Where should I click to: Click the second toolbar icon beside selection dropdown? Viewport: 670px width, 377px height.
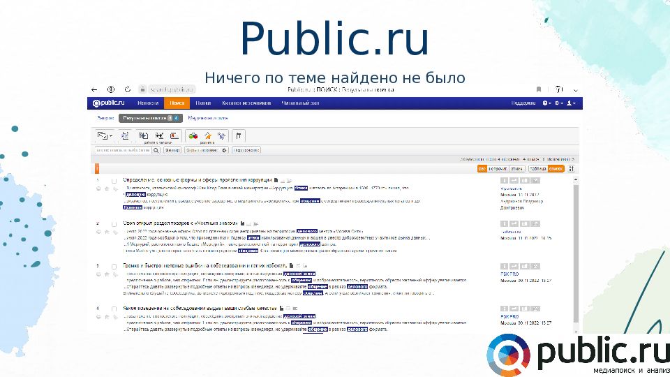125,136
